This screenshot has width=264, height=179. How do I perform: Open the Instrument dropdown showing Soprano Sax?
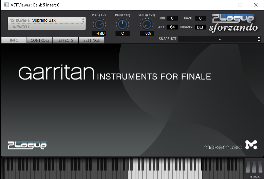coord(47,20)
